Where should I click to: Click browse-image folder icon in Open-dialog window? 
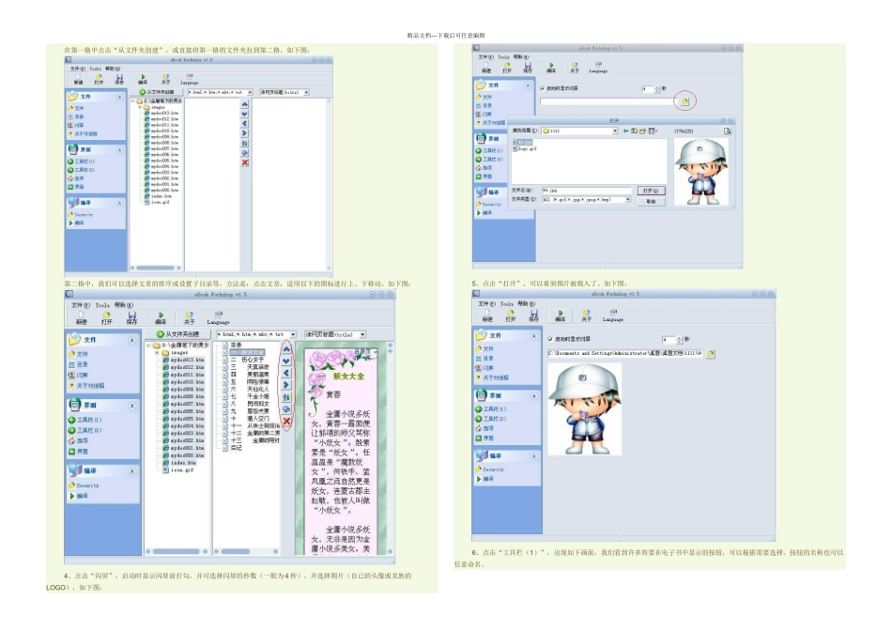click(x=684, y=101)
